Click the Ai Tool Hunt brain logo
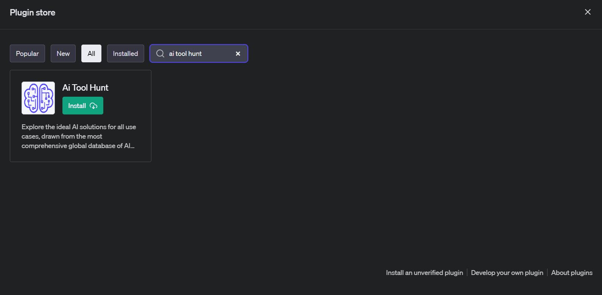Screen dimensions: 602x295 point(38,98)
